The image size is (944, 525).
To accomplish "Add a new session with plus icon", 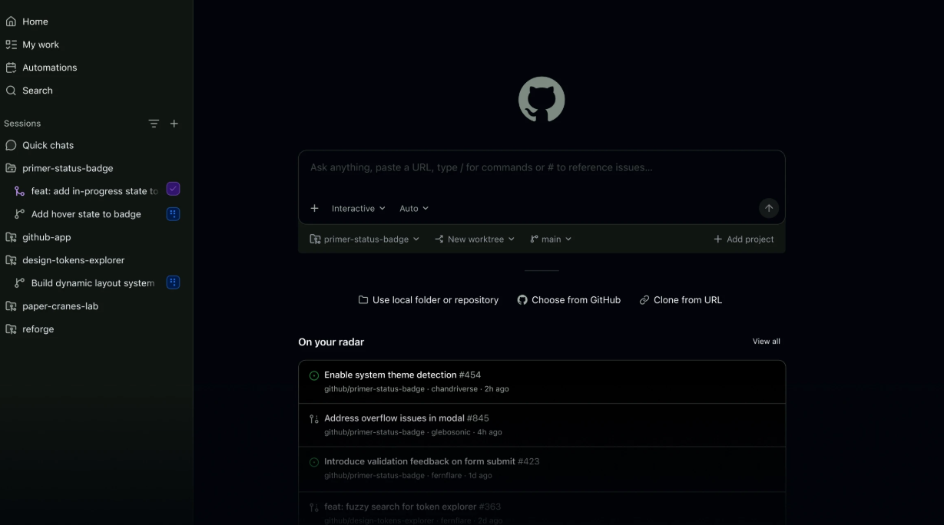I will click(x=174, y=124).
